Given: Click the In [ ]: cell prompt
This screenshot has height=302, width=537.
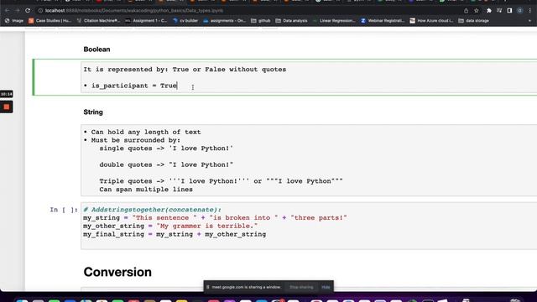Looking at the screenshot, I should click(x=64, y=210).
